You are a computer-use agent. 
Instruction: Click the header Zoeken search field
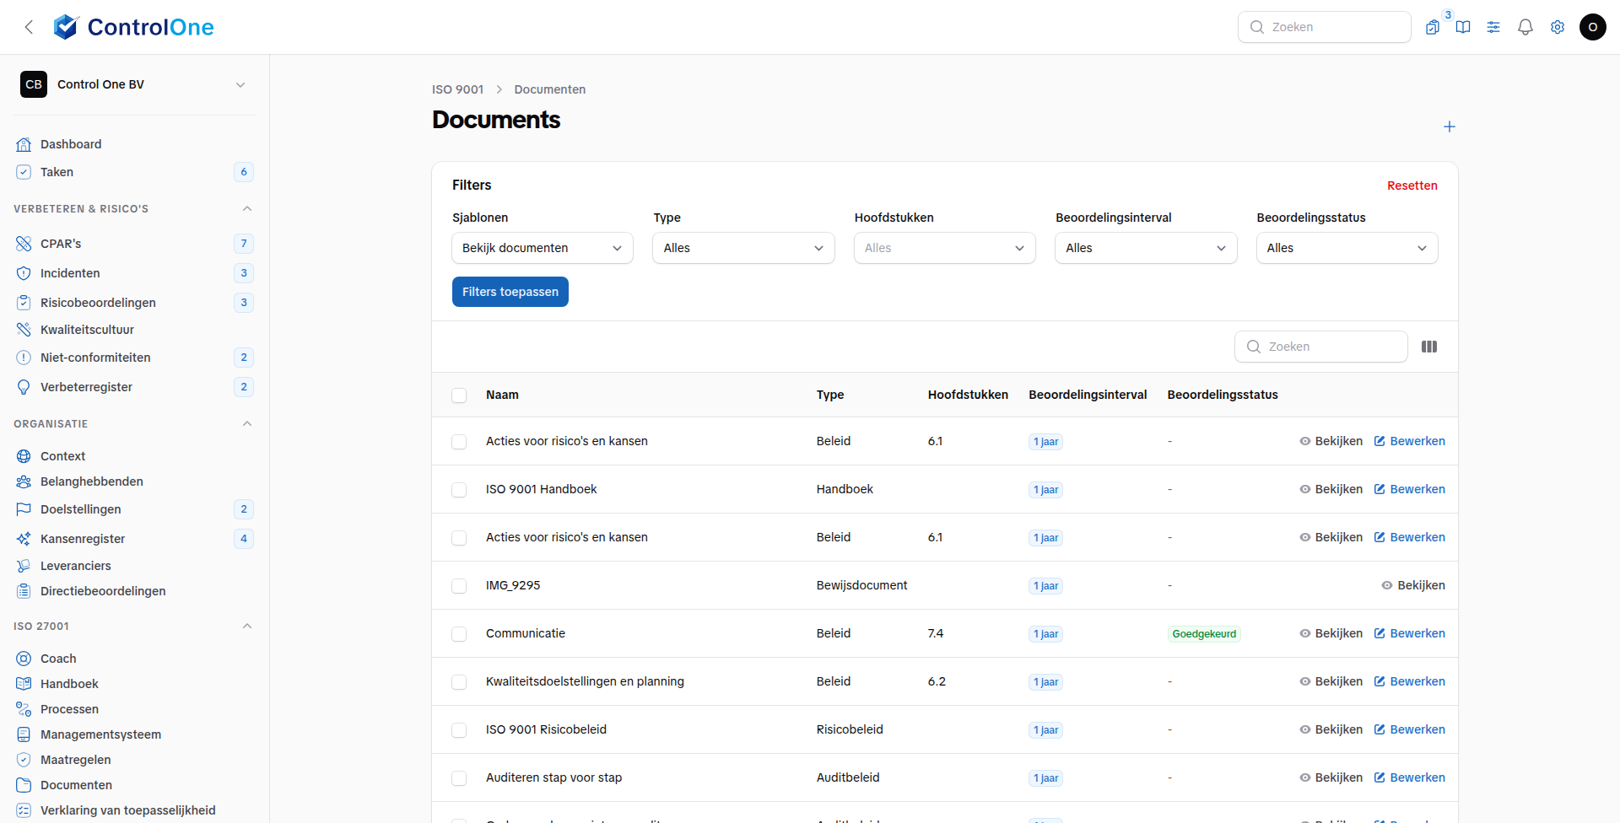coord(1325,27)
